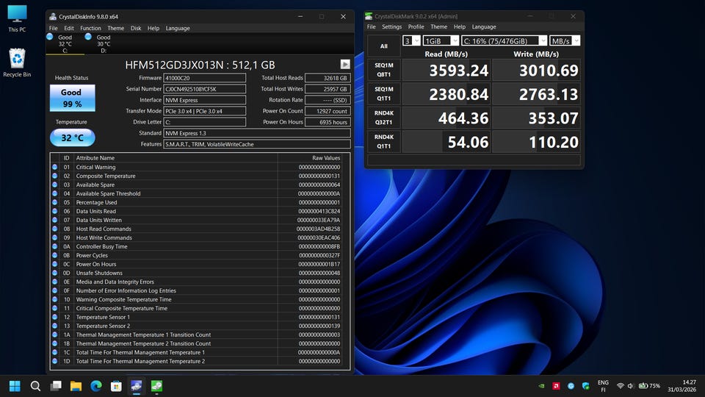Open File Explorer from the taskbar
Screen dimensions: 705x397
tap(76, 385)
